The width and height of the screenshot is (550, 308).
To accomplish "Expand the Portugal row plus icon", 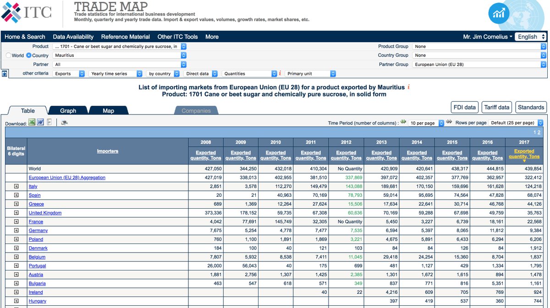I will pyautogui.click(x=16, y=265).
